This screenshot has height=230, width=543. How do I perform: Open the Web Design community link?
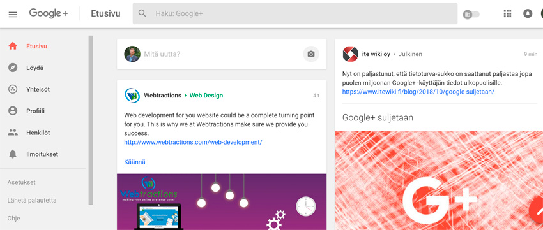206,96
